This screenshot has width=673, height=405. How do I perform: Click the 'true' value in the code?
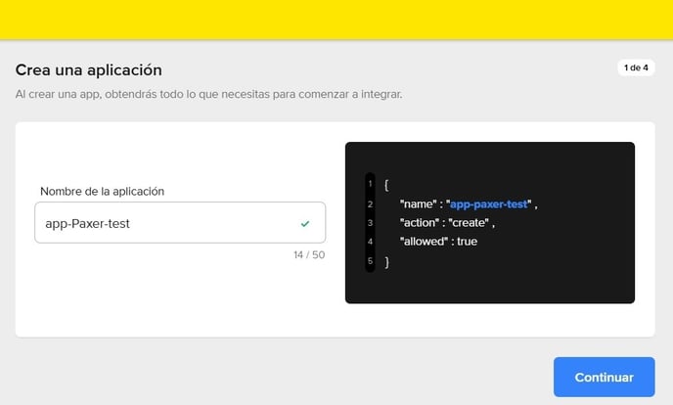coord(467,242)
